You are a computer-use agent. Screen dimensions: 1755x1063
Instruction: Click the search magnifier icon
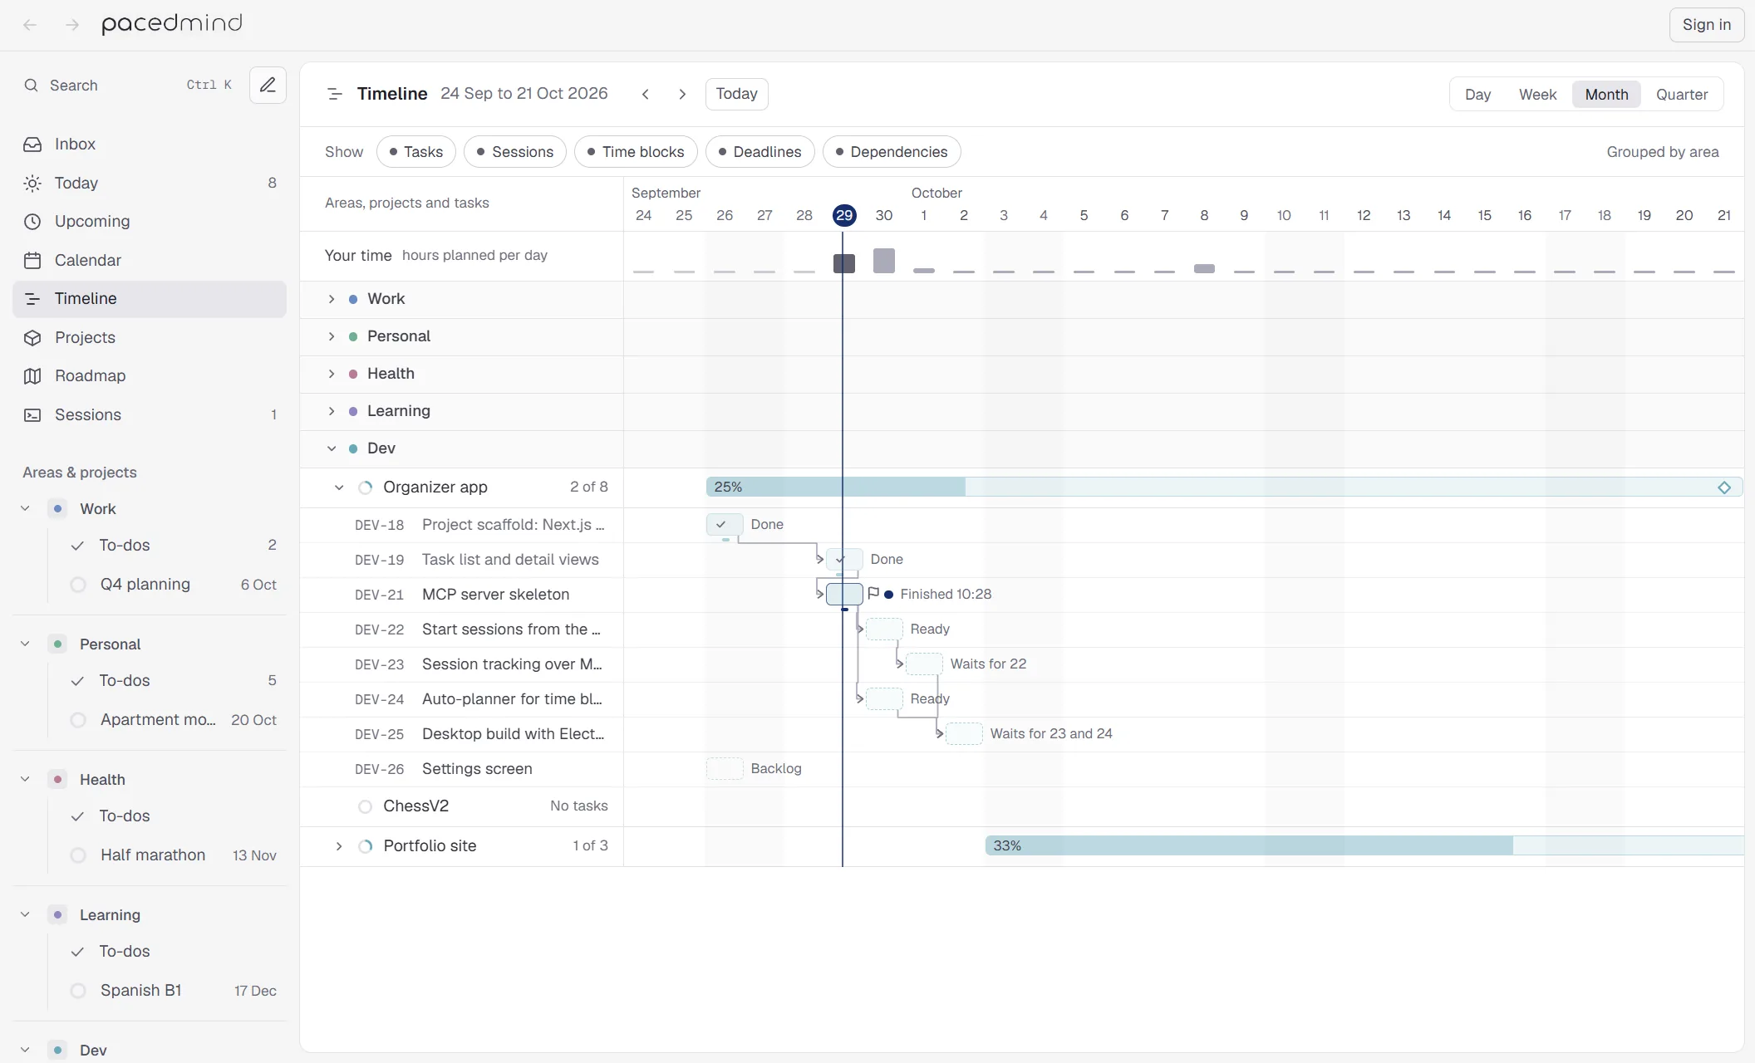click(x=31, y=85)
